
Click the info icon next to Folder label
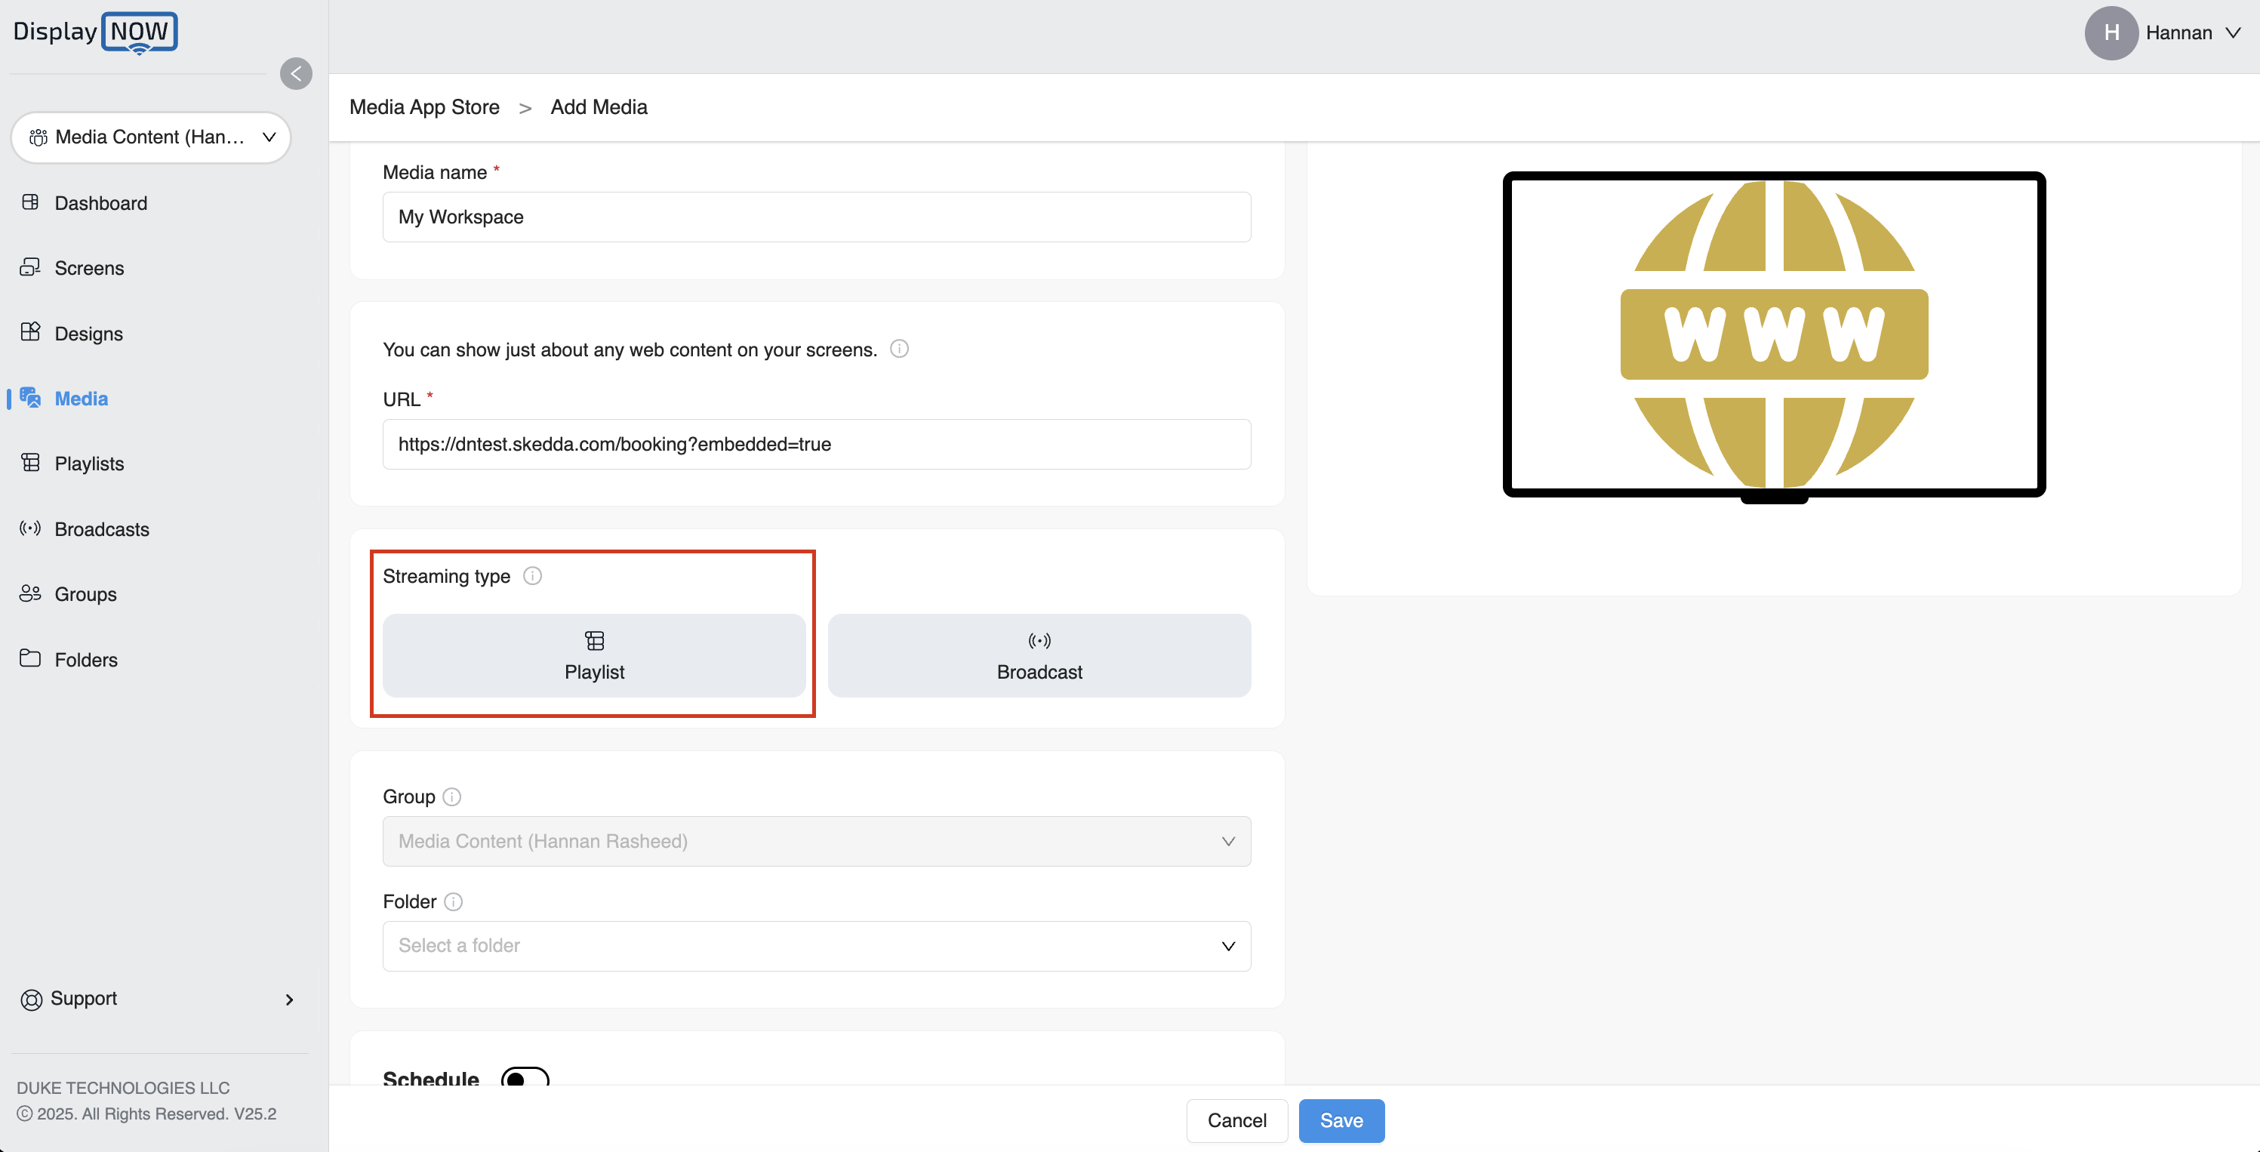pyautogui.click(x=453, y=902)
